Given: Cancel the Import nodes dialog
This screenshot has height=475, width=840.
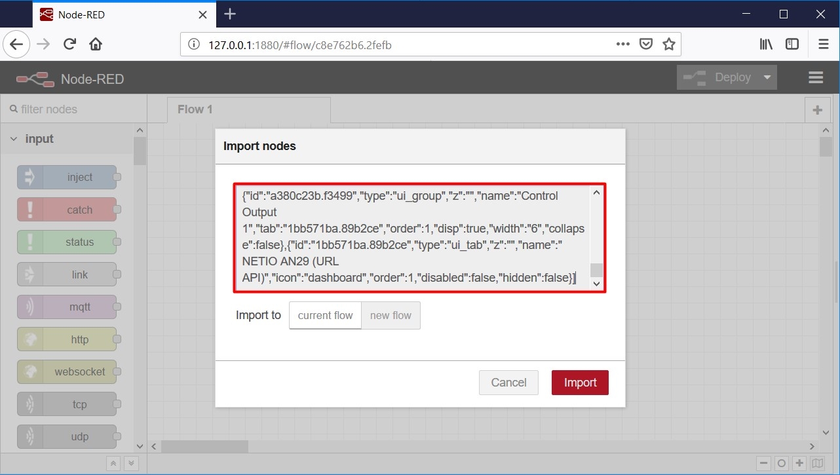Looking at the screenshot, I should click(508, 383).
